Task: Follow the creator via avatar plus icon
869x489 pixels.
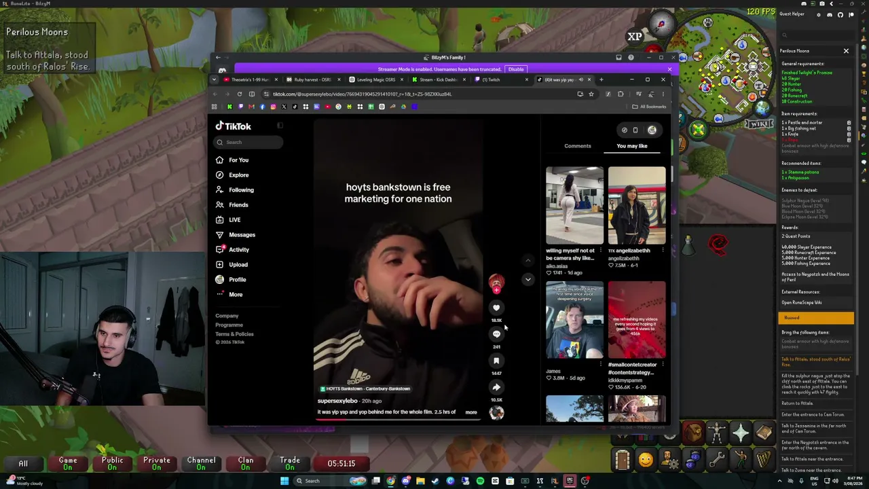Action: (x=496, y=290)
